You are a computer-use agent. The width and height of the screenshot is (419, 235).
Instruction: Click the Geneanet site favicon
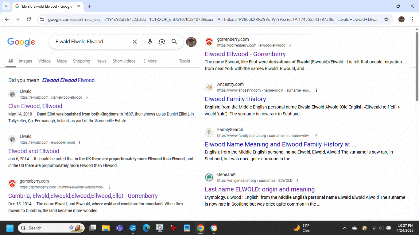(209, 177)
